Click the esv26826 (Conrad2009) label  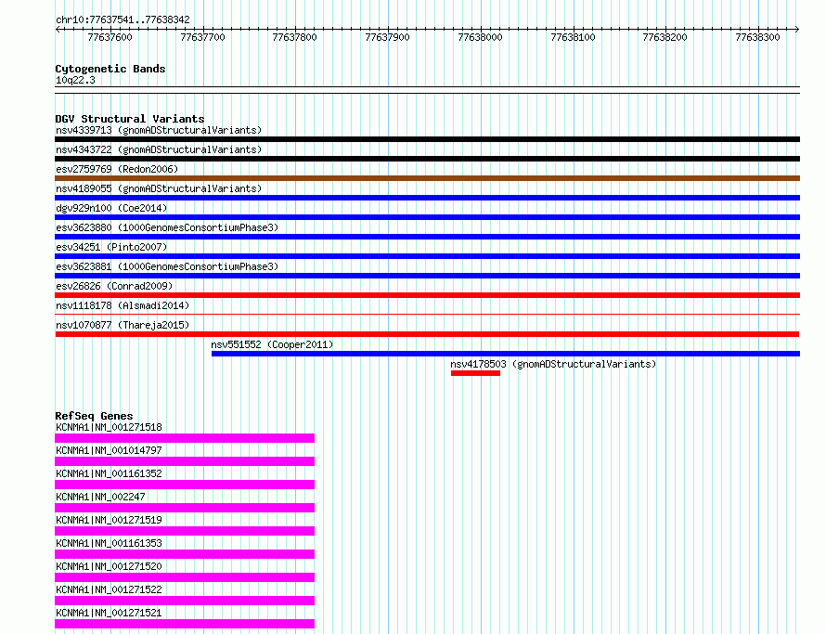click(x=114, y=286)
